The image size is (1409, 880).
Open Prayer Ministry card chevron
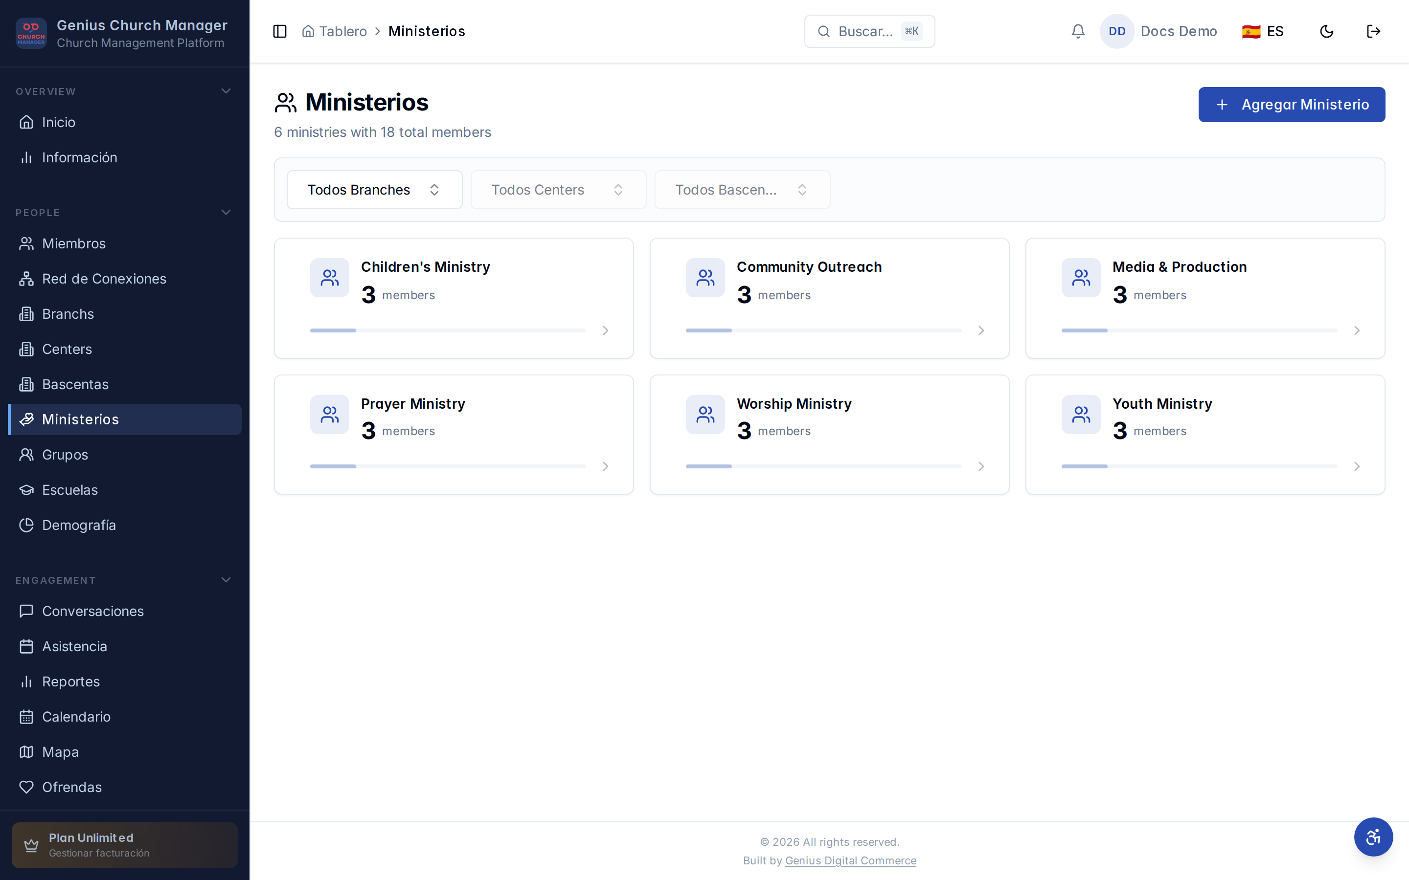[606, 467]
